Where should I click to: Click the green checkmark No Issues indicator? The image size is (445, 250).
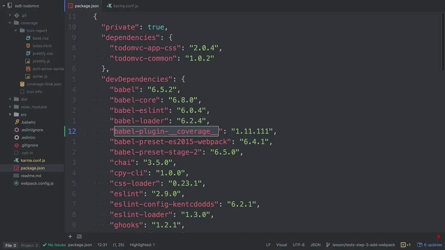tap(54, 245)
